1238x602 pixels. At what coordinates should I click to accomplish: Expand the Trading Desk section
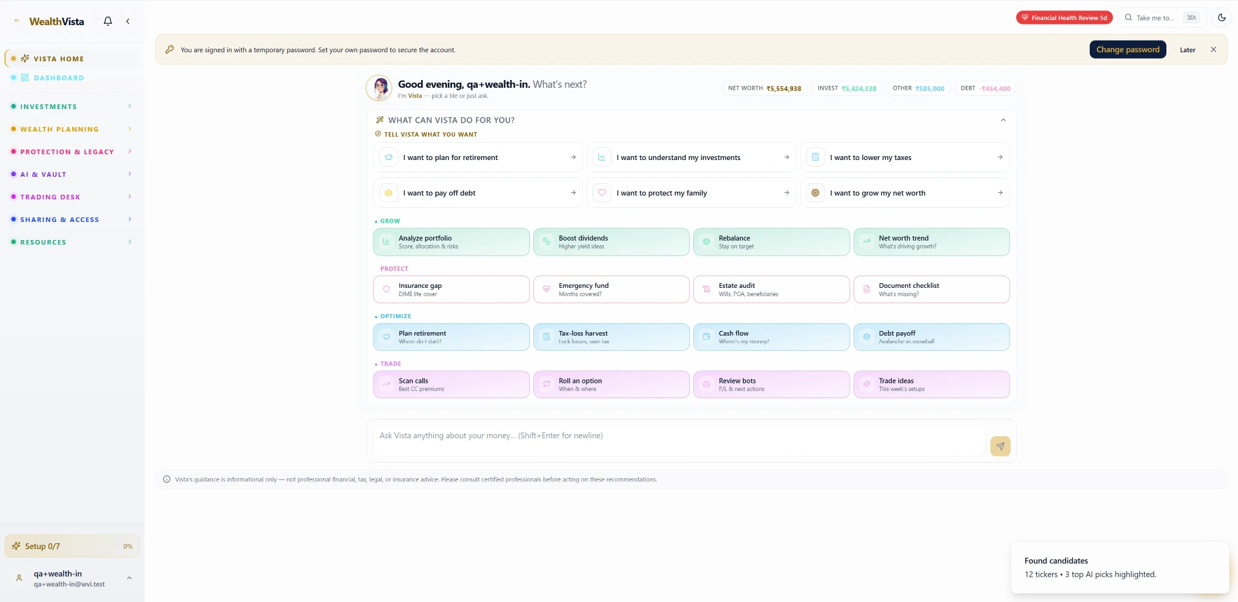click(x=71, y=197)
